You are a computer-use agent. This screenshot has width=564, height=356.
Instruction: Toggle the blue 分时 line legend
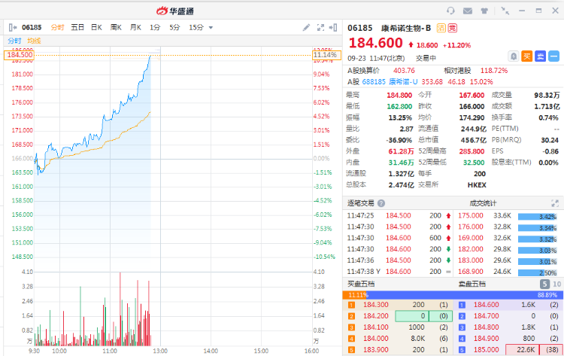[x=15, y=41]
